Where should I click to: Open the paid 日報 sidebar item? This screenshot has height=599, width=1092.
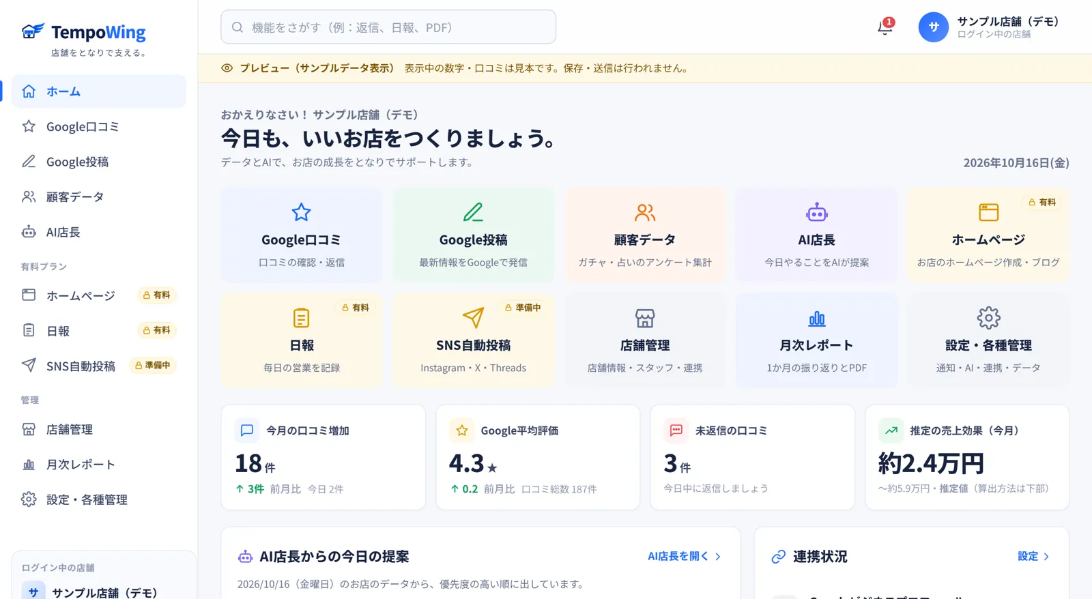[99, 330]
